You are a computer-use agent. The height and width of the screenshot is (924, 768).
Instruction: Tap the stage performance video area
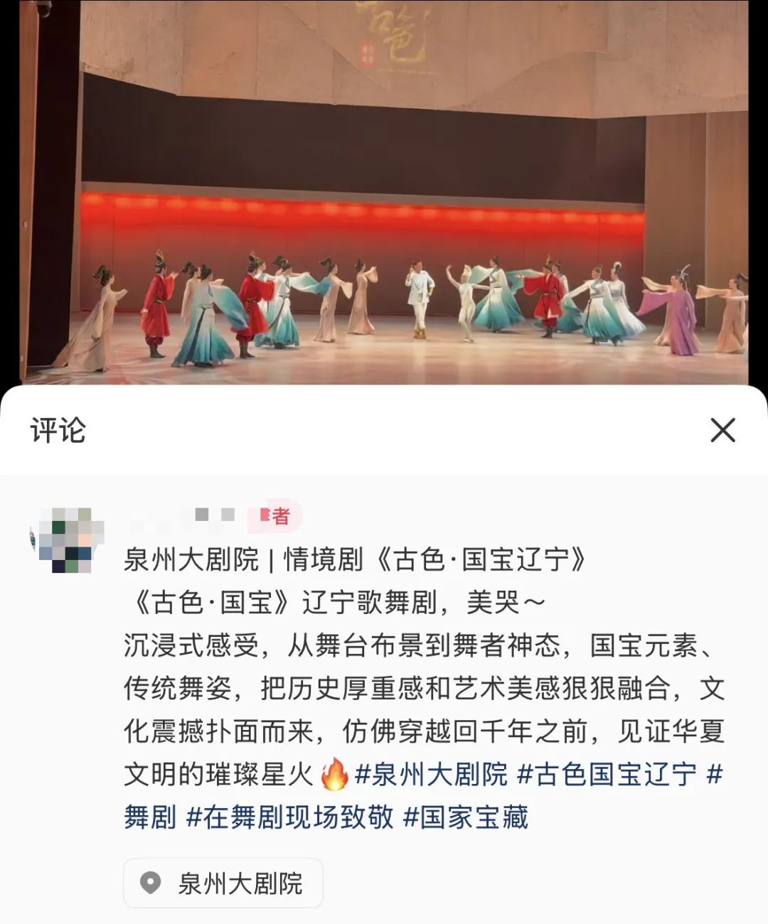click(x=384, y=192)
